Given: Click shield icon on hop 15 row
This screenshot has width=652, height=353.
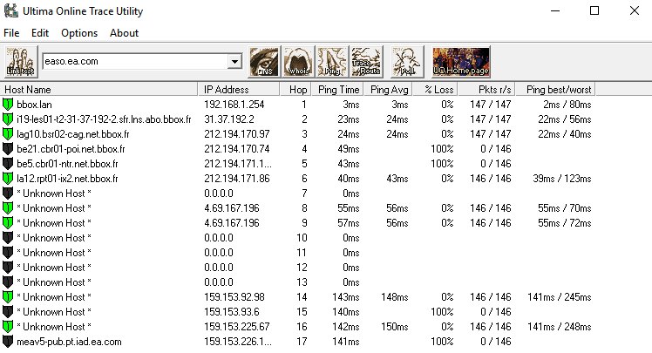Looking at the screenshot, I should point(8,312).
